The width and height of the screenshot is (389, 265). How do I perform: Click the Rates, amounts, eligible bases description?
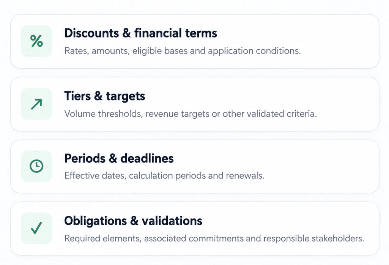[183, 51]
